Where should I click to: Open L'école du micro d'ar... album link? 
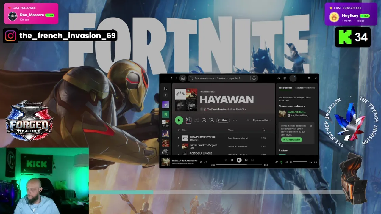pos(238,147)
